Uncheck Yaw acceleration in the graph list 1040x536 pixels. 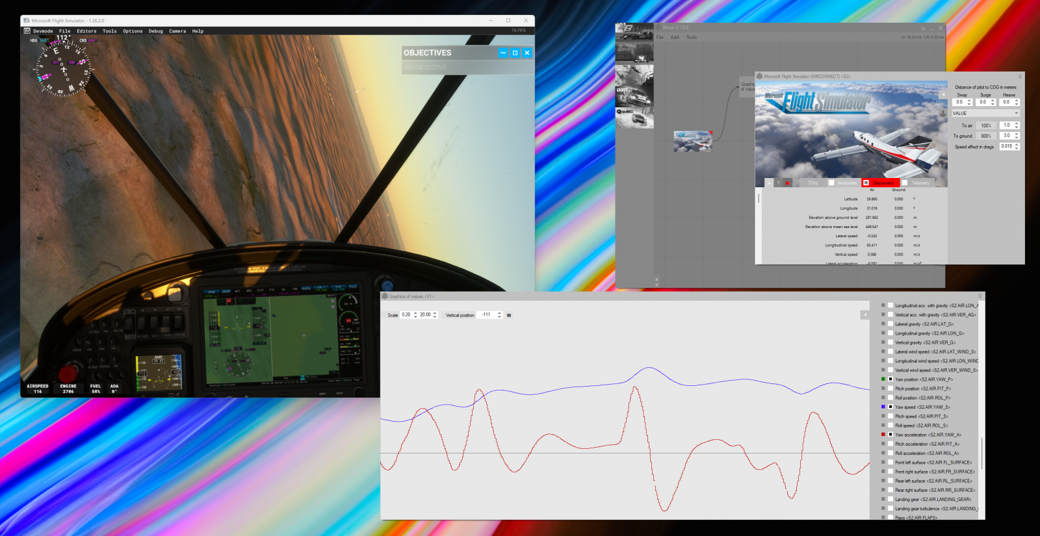[x=890, y=435]
